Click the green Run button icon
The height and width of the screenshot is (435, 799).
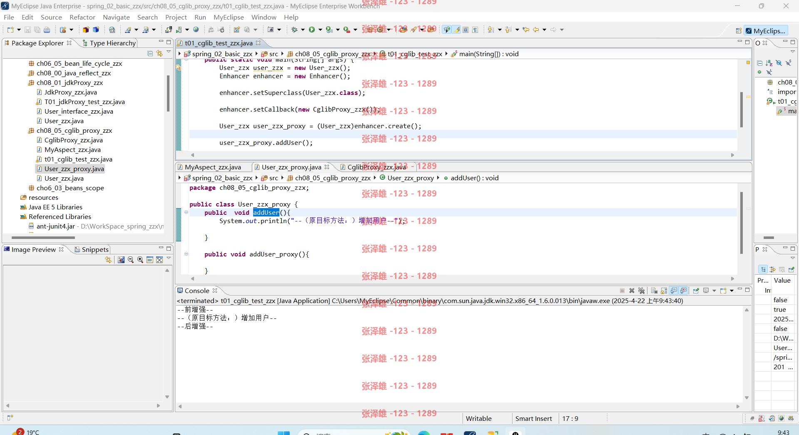coord(311,30)
